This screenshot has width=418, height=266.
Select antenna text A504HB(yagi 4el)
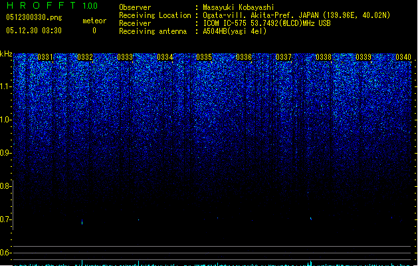point(235,31)
